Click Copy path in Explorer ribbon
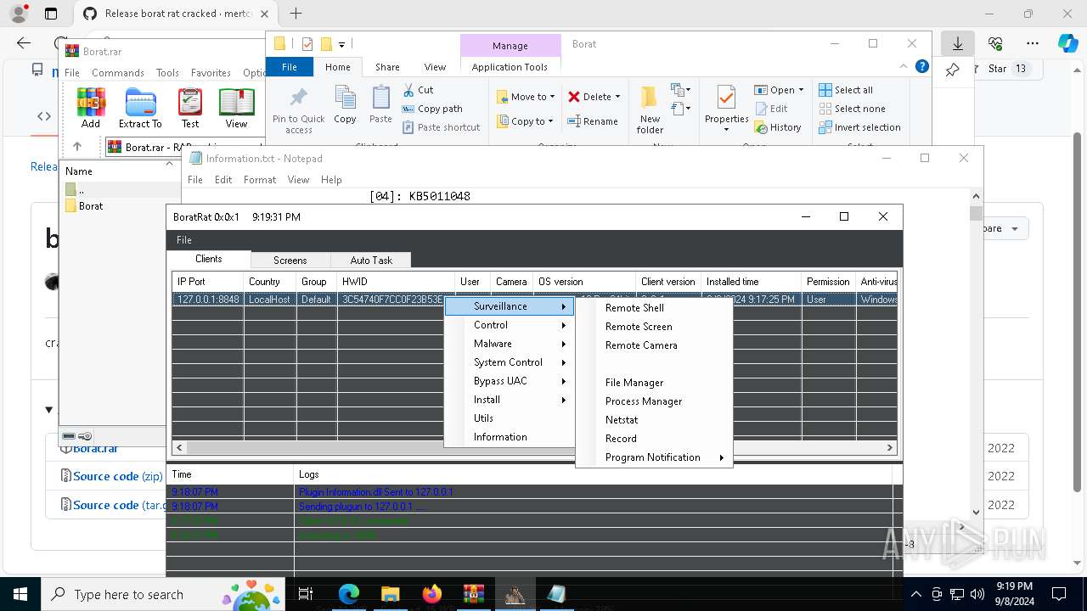This screenshot has height=611, width=1087. pyautogui.click(x=432, y=109)
